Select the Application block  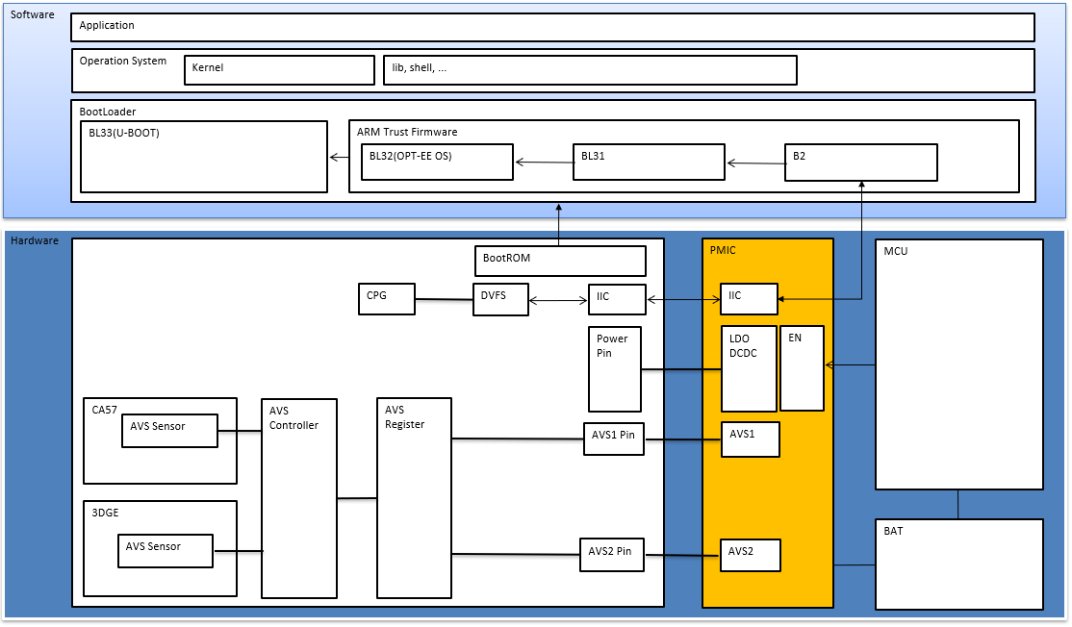tap(552, 27)
